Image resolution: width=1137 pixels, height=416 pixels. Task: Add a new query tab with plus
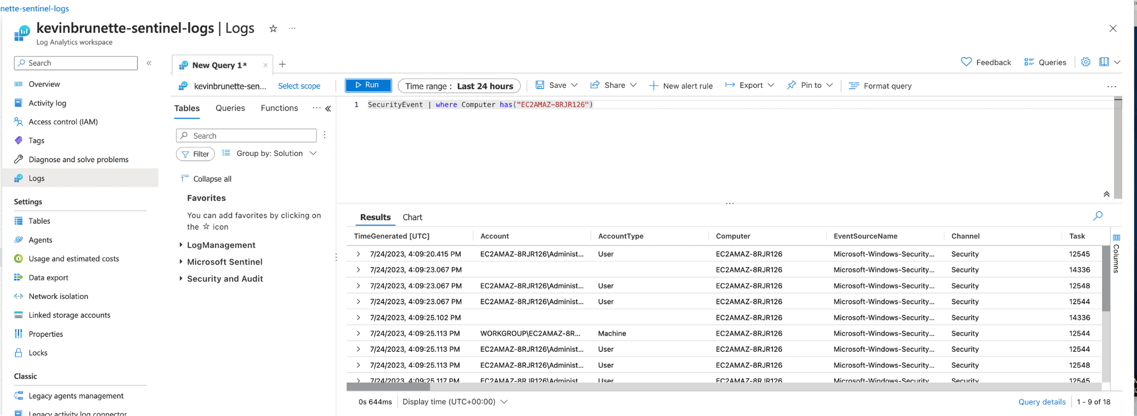(x=283, y=64)
